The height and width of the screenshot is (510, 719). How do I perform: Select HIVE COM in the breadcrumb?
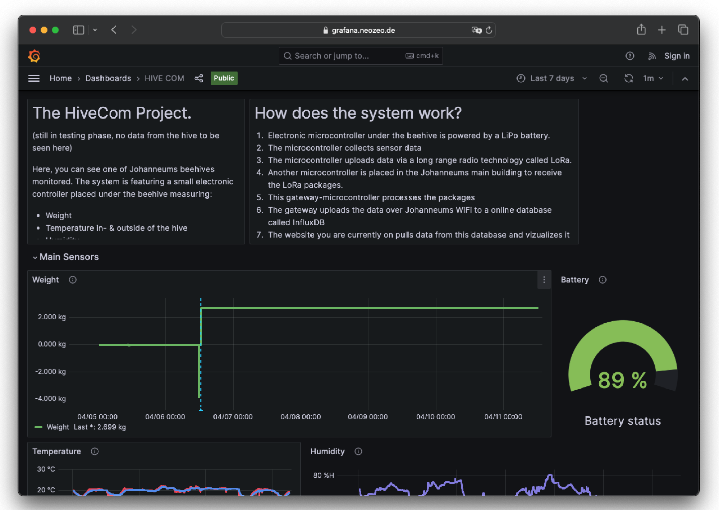tap(164, 78)
